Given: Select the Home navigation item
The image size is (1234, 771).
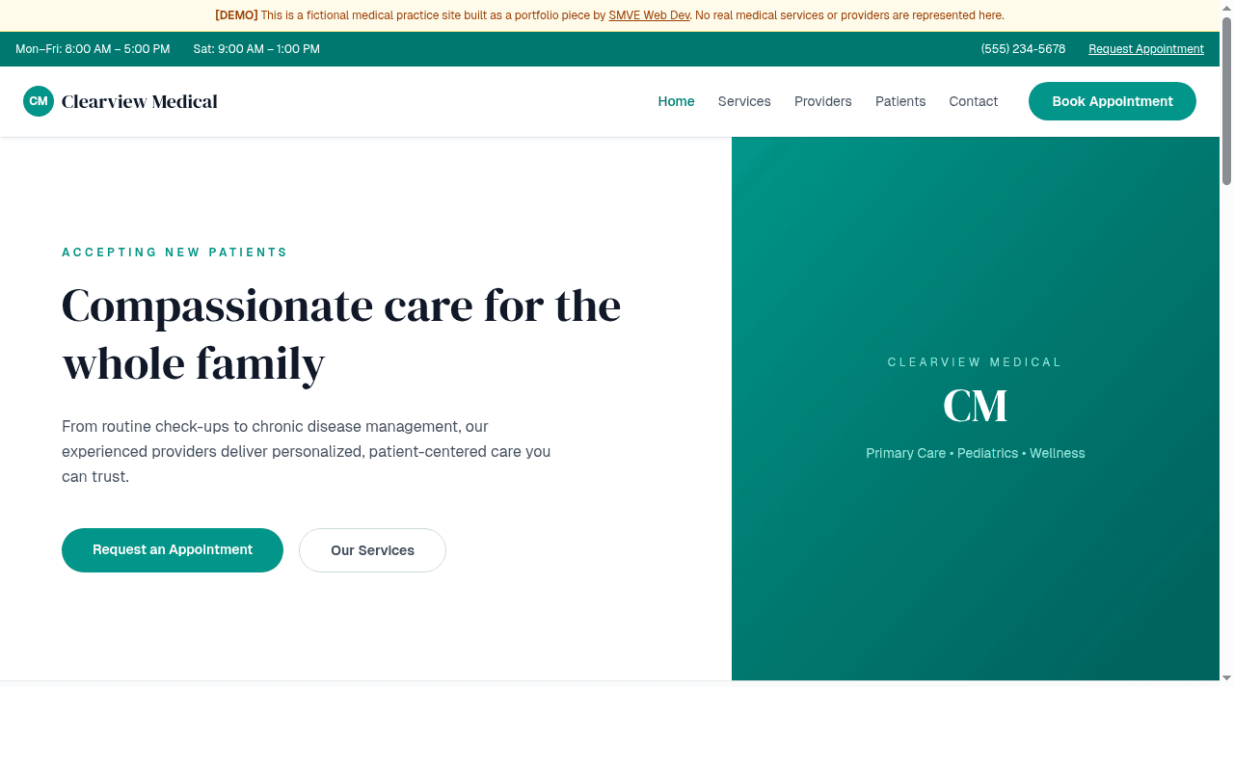Looking at the screenshot, I should coord(676,101).
